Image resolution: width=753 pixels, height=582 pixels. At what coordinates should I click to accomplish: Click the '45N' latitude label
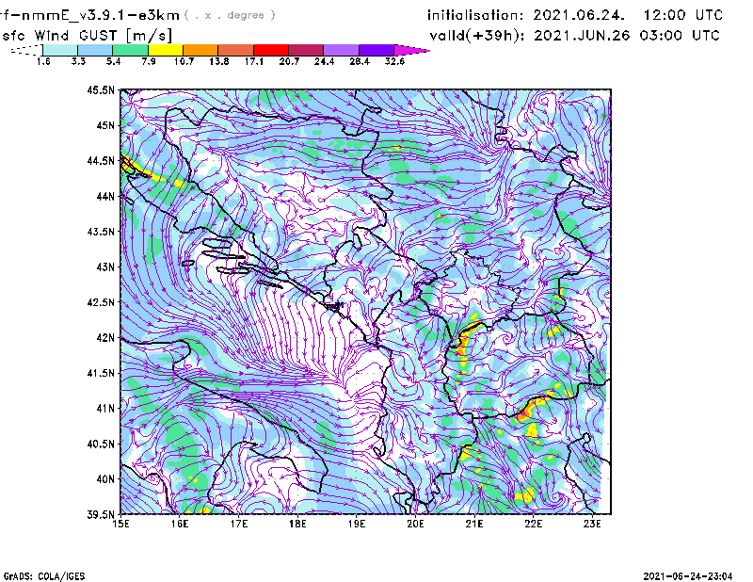(105, 125)
